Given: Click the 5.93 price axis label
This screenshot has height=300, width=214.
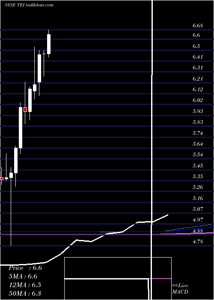Looking at the screenshot, I should click(198, 111).
